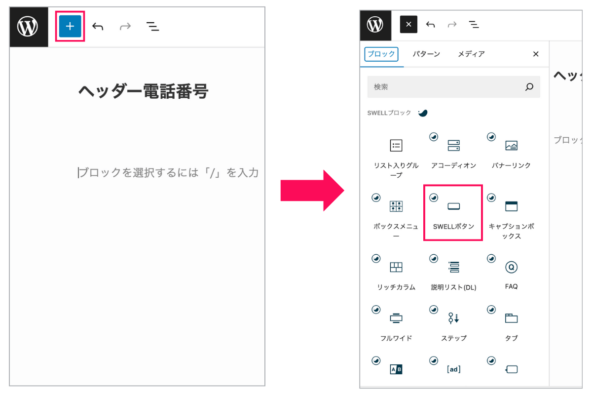Image resolution: width=592 pixels, height=395 pixels.
Task: Insert the balloon block in last row
Action: 511,369
